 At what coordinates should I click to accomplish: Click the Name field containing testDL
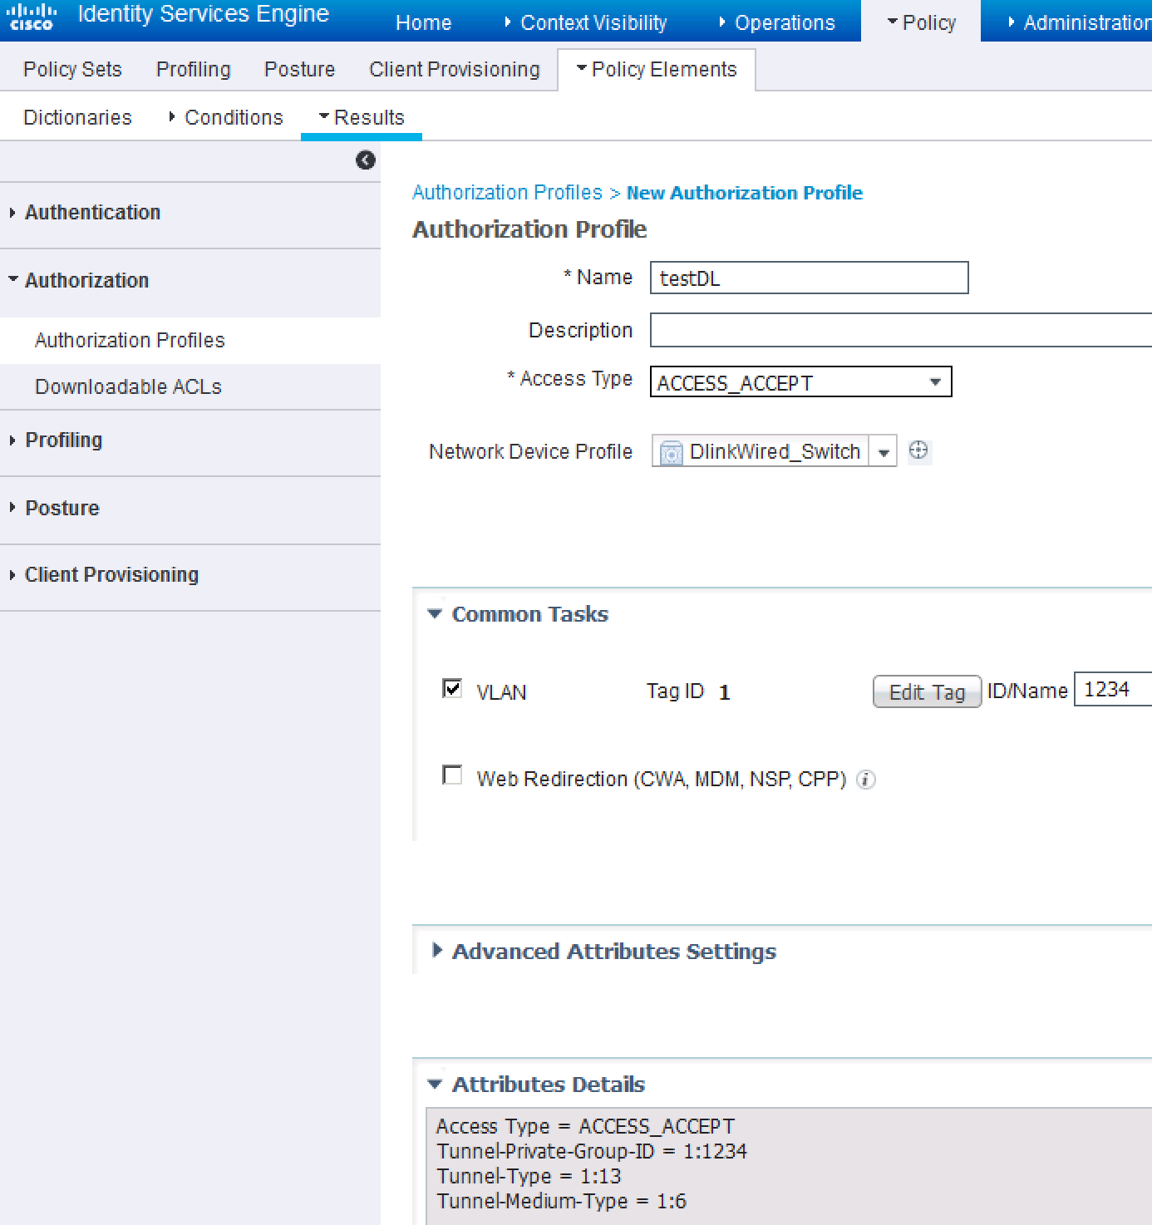click(x=809, y=278)
